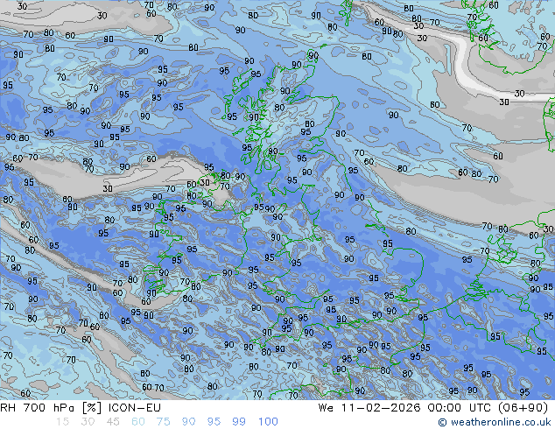The image size is (555, 429).
Task: Select the ICON-EU model label
Action: coord(135,408)
